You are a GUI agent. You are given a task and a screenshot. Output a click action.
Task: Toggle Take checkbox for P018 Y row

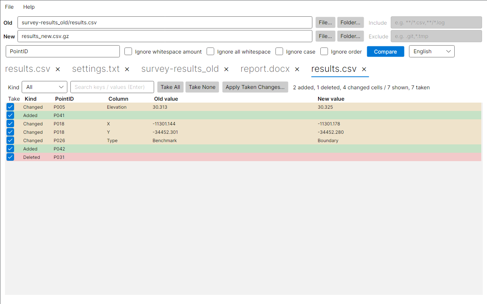(x=10, y=132)
